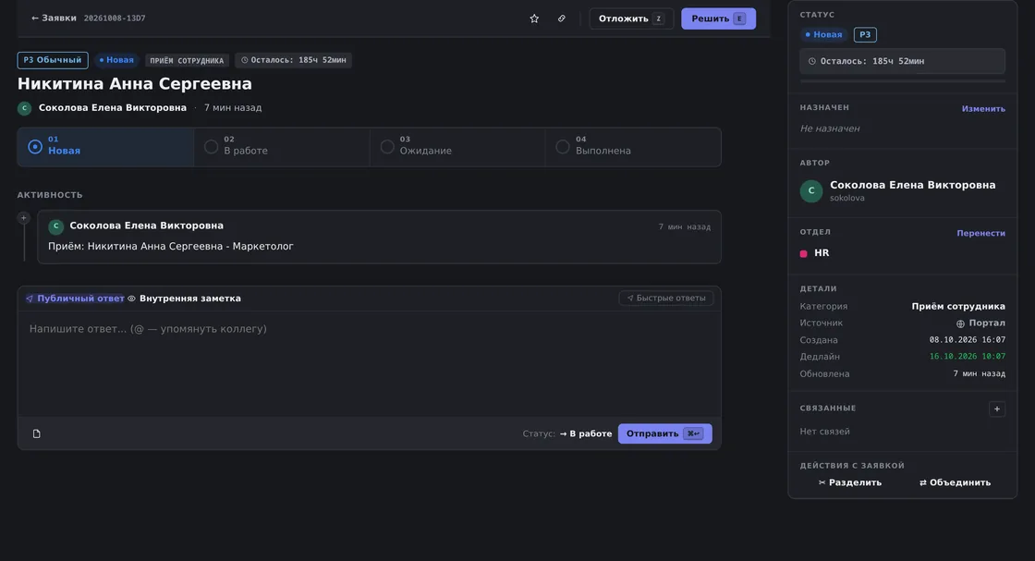Switch to Публичный ответ tab
Screen dimensions: 1035x561
[75, 299]
